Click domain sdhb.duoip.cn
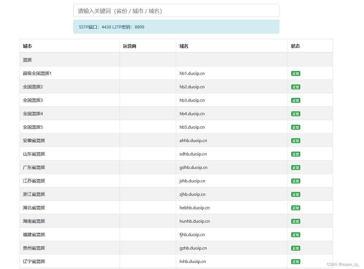 point(193,154)
